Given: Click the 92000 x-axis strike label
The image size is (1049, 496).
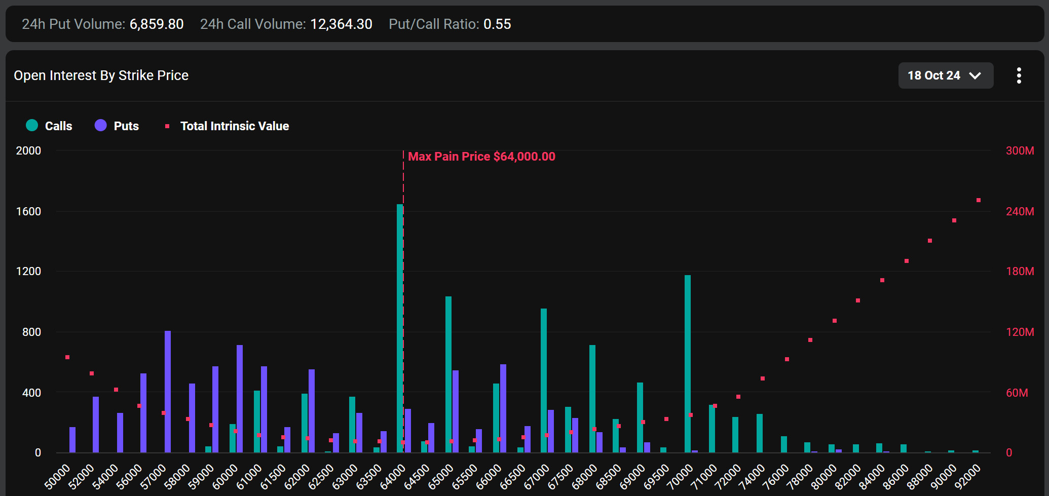Looking at the screenshot, I should click(x=967, y=477).
